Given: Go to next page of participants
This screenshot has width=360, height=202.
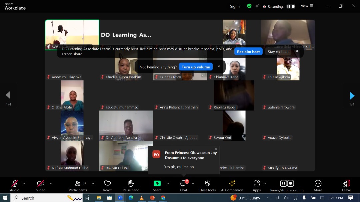Looking at the screenshot, I should pyautogui.click(x=352, y=96).
